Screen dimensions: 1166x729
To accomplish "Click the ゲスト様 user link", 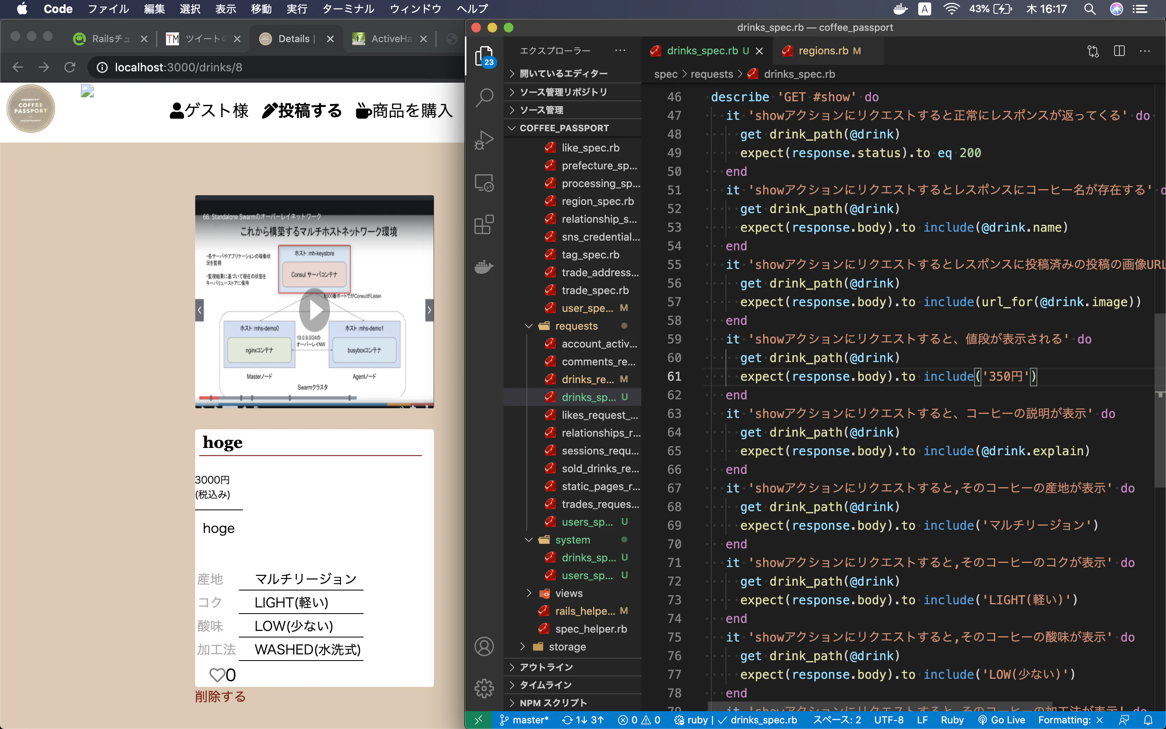I will pos(209,111).
